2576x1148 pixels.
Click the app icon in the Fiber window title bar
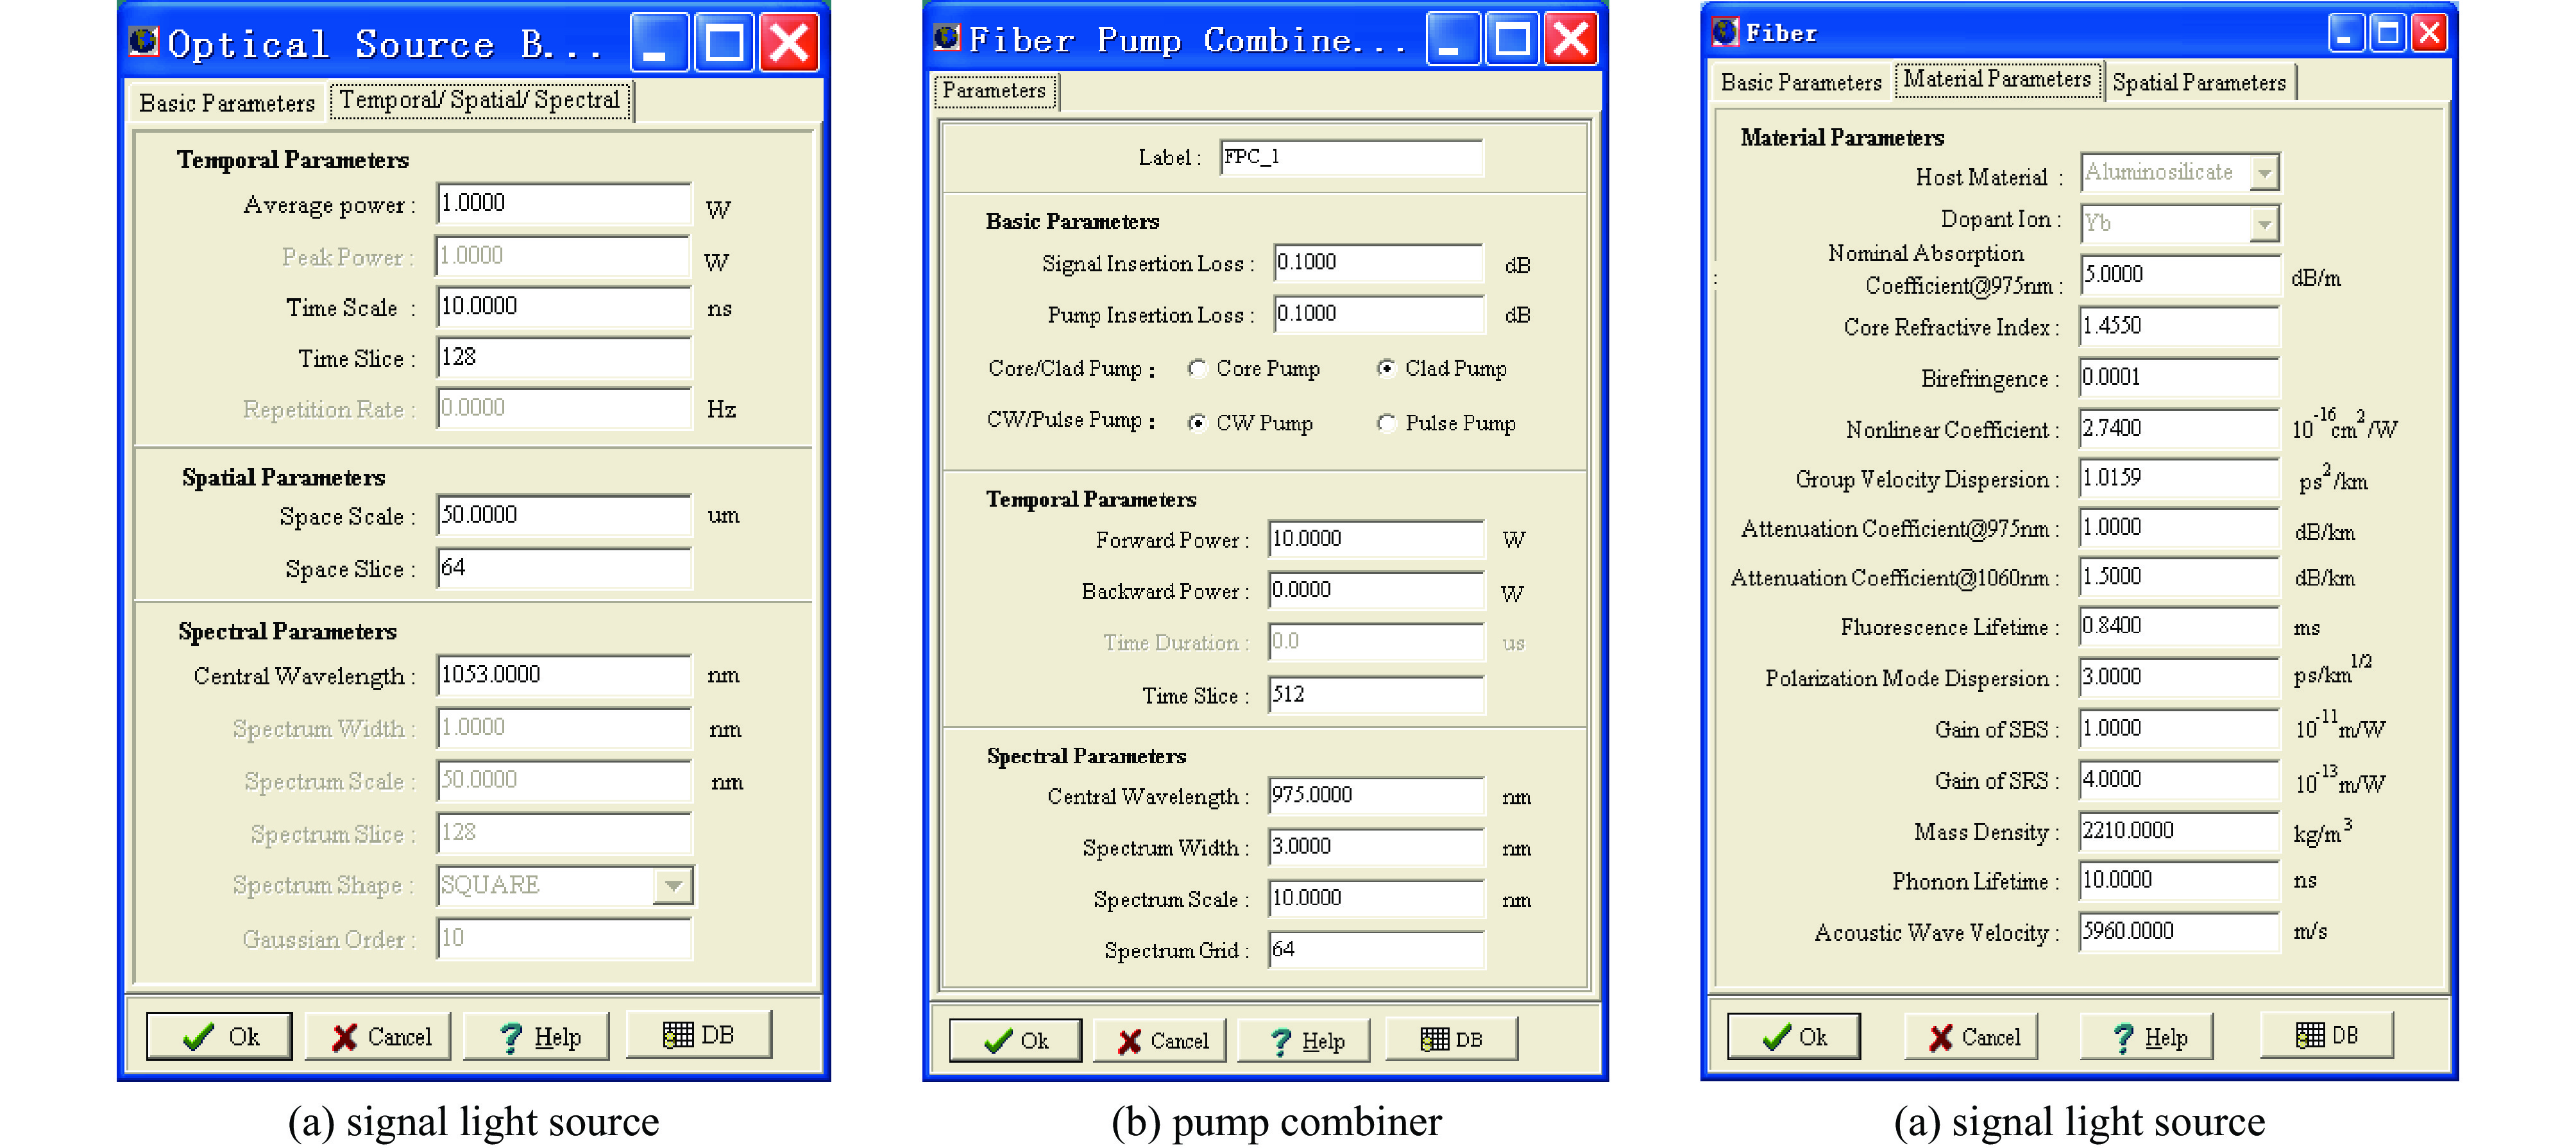click(x=1725, y=32)
